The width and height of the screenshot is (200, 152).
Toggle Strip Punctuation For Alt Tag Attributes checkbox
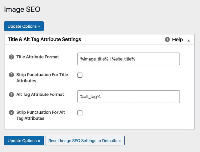coord(80,113)
